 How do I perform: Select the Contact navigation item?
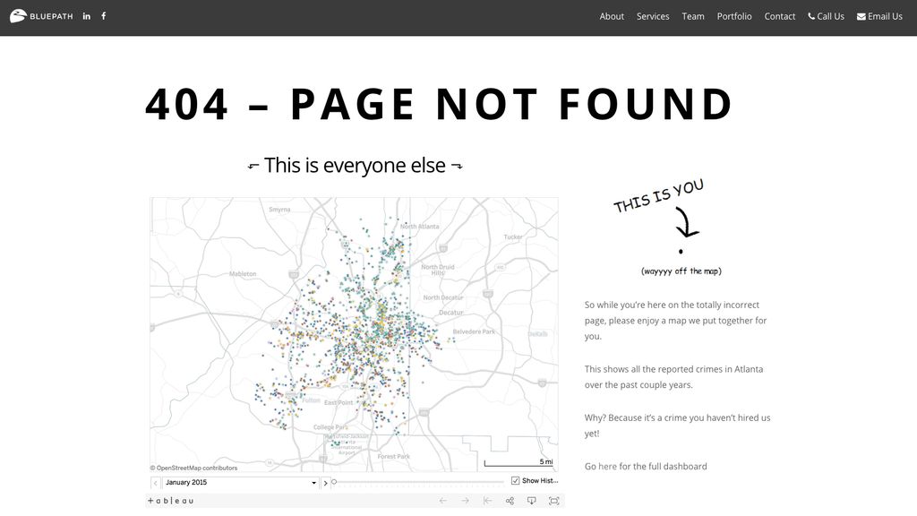tap(779, 15)
